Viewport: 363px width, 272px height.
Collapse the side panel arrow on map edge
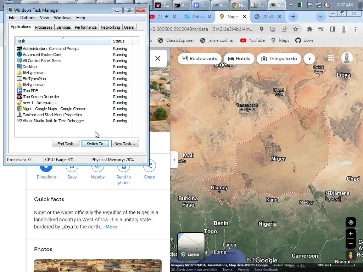(x=174, y=160)
